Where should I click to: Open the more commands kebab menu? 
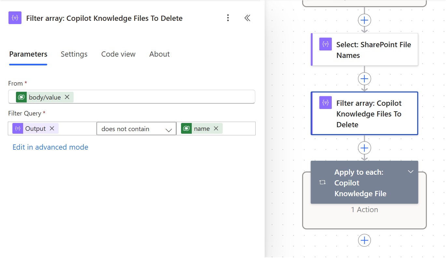click(228, 18)
